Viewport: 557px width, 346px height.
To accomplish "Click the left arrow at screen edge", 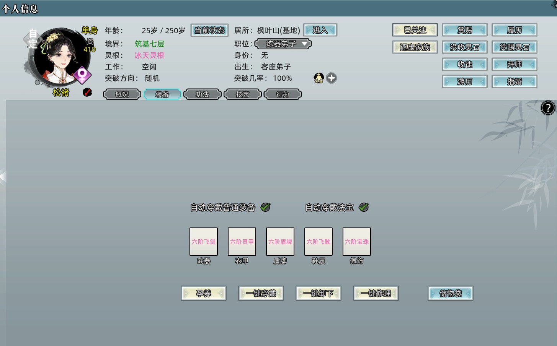I will 3,177.
